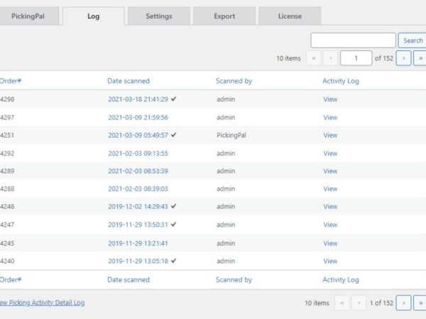This screenshot has width=426, height=319.
Task: Go to next page in top pagination
Action: pyautogui.click(x=404, y=58)
